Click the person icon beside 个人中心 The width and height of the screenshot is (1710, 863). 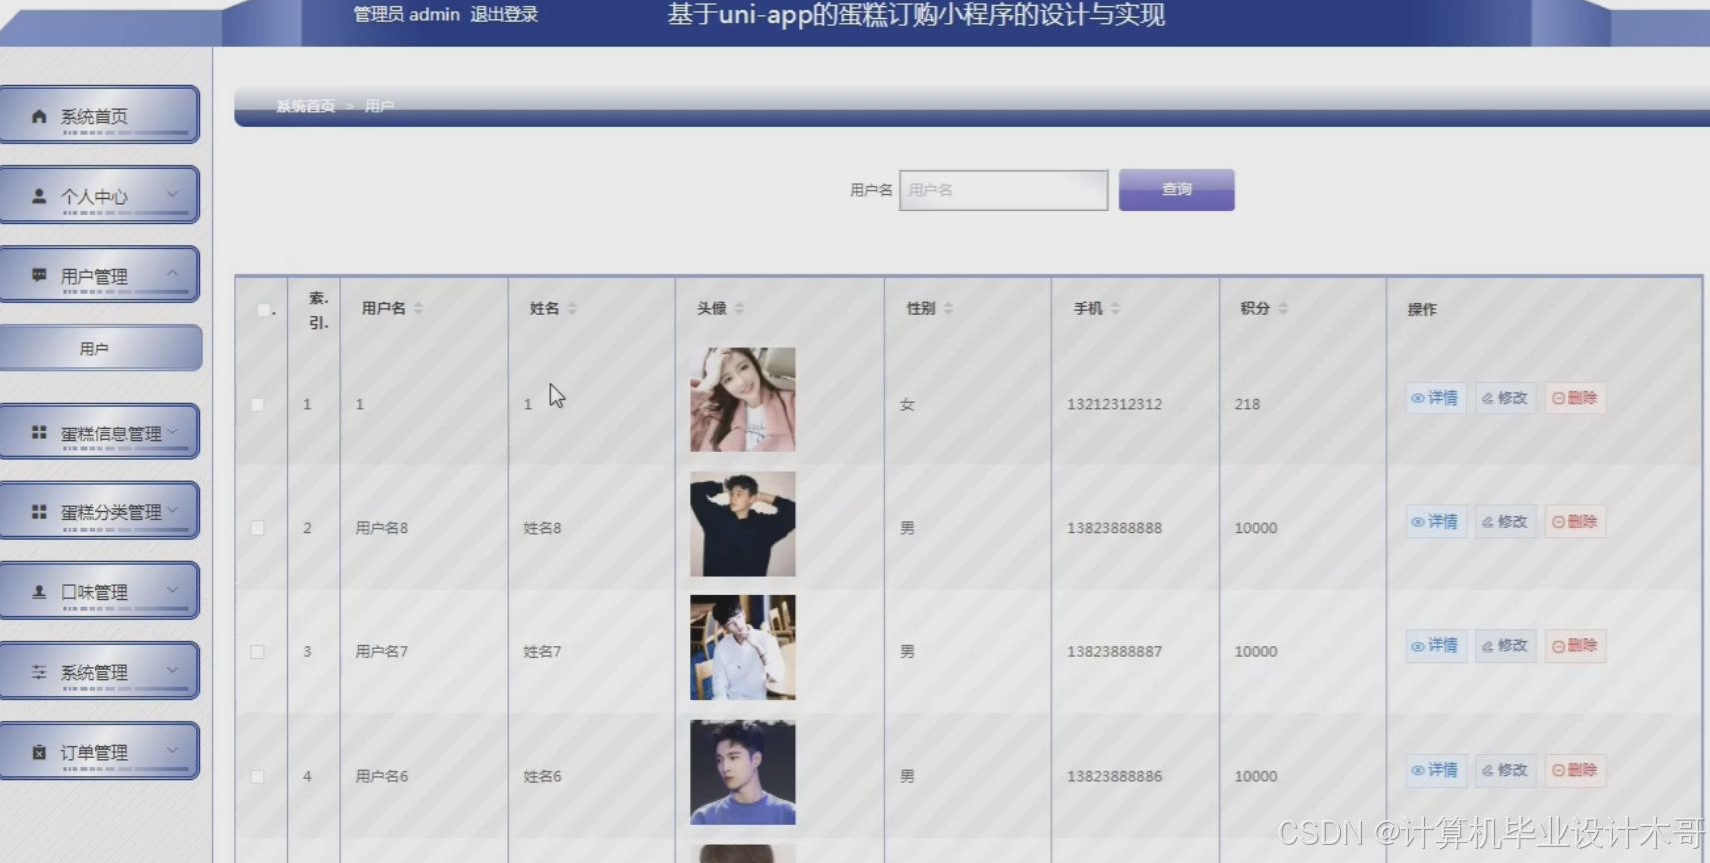pyautogui.click(x=39, y=196)
